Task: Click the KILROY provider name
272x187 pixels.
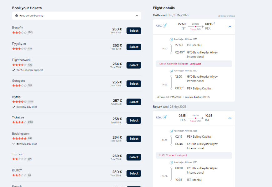Action: pos(17,170)
